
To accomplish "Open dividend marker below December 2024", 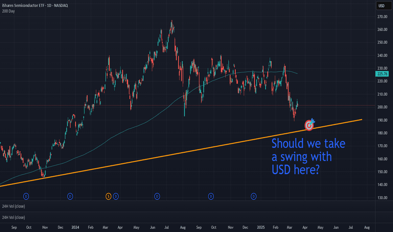I will click(x=254, y=197).
